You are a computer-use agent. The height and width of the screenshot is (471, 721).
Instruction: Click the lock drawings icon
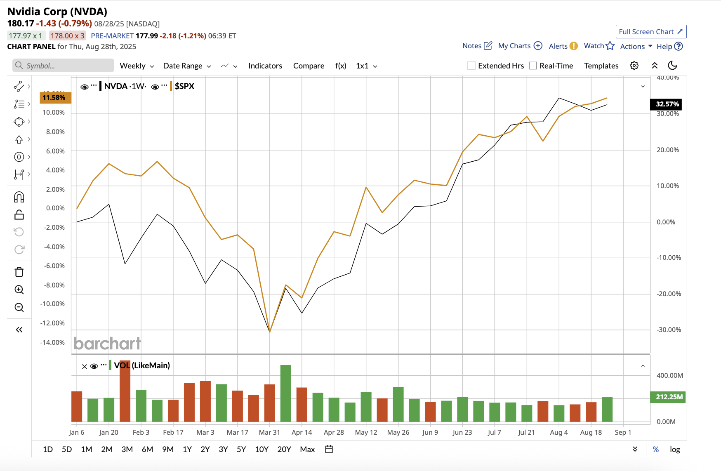tap(19, 215)
